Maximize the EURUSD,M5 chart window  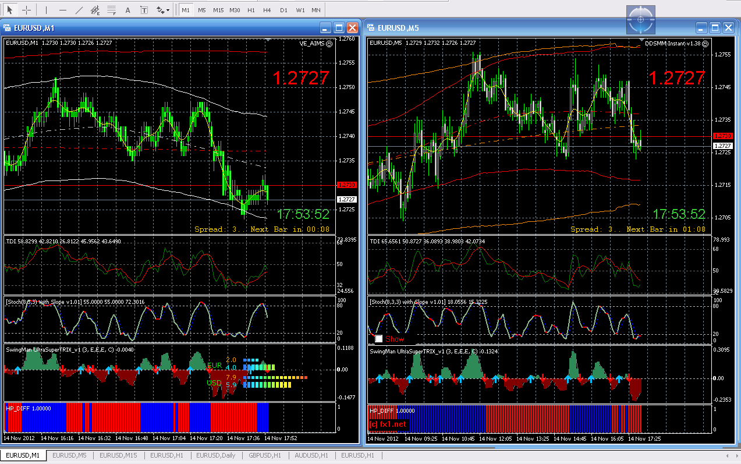(715, 27)
